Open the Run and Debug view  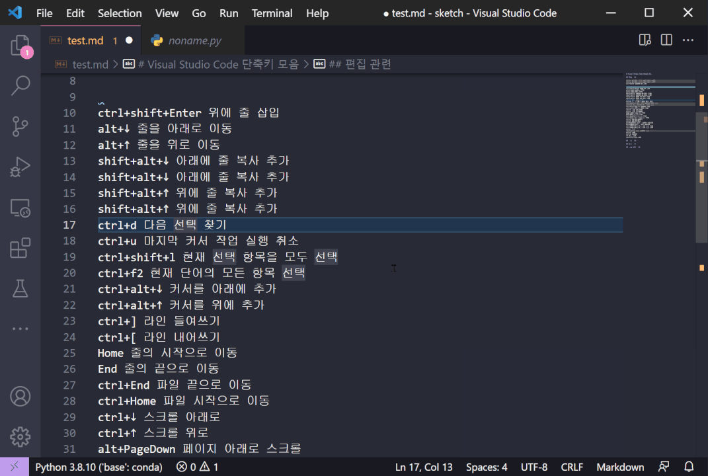pyautogui.click(x=20, y=167)
